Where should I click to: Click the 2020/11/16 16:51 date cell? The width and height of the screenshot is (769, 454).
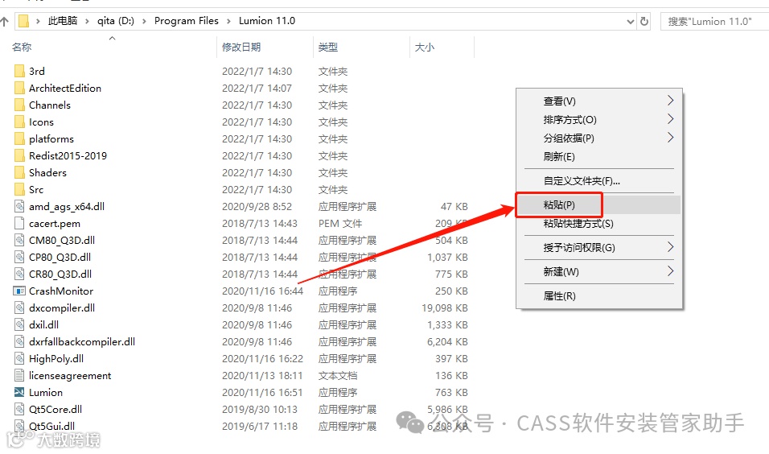coord(262,393)
